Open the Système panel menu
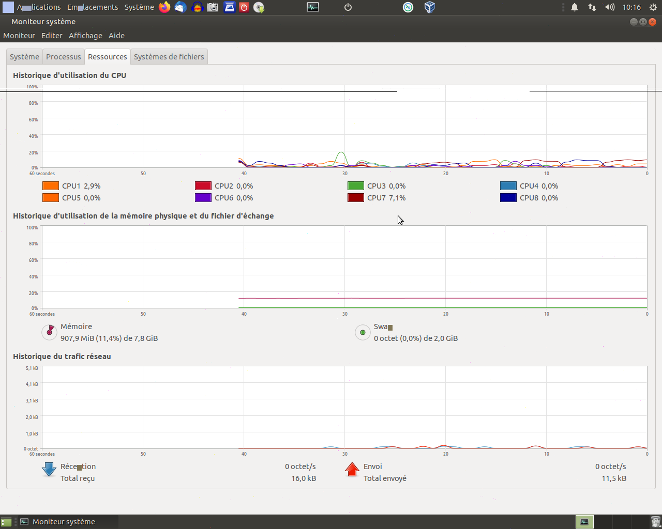 click(x=139, y=7)
